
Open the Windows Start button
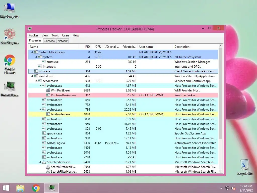[x=6, y=188]
